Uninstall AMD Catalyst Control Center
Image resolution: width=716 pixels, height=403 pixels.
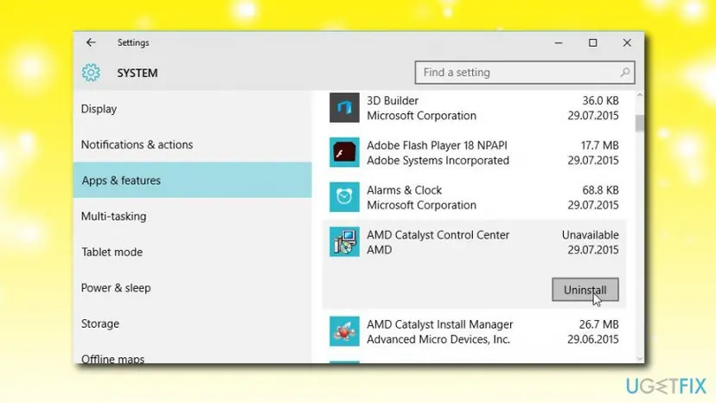pos(585,290)
